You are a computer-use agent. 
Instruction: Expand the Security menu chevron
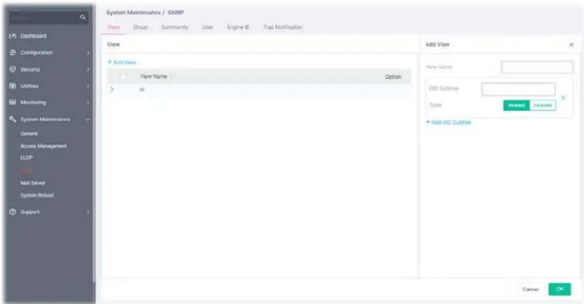pos(88,70)
